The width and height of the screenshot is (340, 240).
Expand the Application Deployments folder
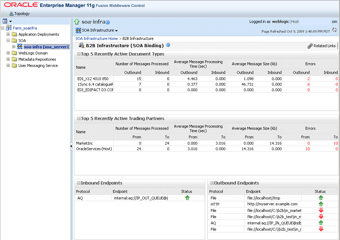(x=8, y=34)
